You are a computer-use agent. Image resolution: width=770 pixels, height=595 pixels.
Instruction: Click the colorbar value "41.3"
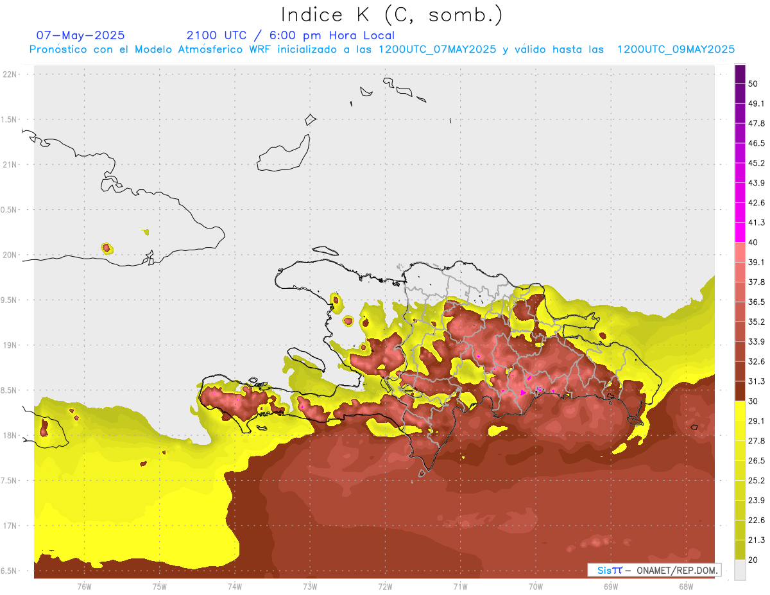[757, 223]
